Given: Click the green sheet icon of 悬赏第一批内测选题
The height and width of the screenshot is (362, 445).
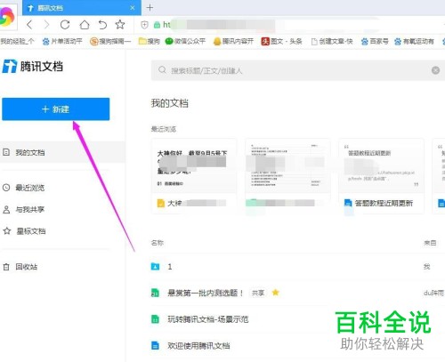Looking at the screenshot, I should [155, 293].
